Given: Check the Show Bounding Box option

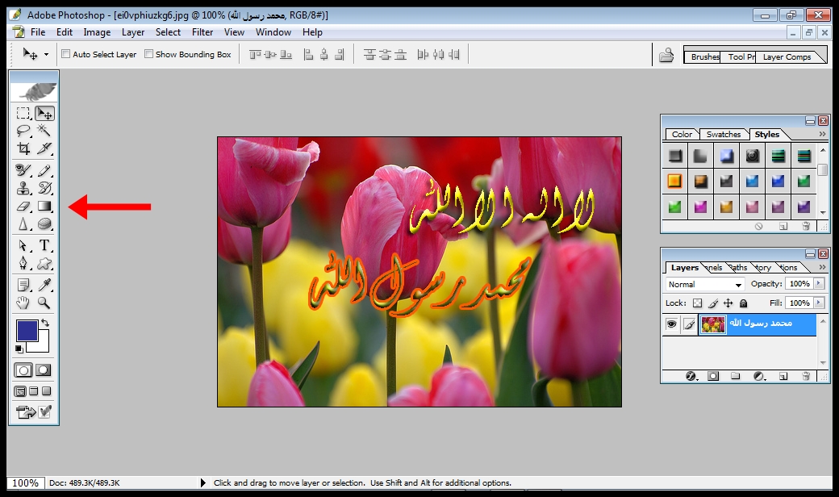Looking at the screenshot, I should click(x=148, y=55).
